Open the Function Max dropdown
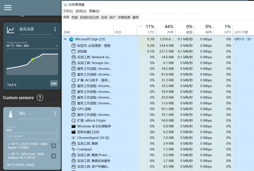The width and height of the screenshot is (254, 171). (32, 130)
